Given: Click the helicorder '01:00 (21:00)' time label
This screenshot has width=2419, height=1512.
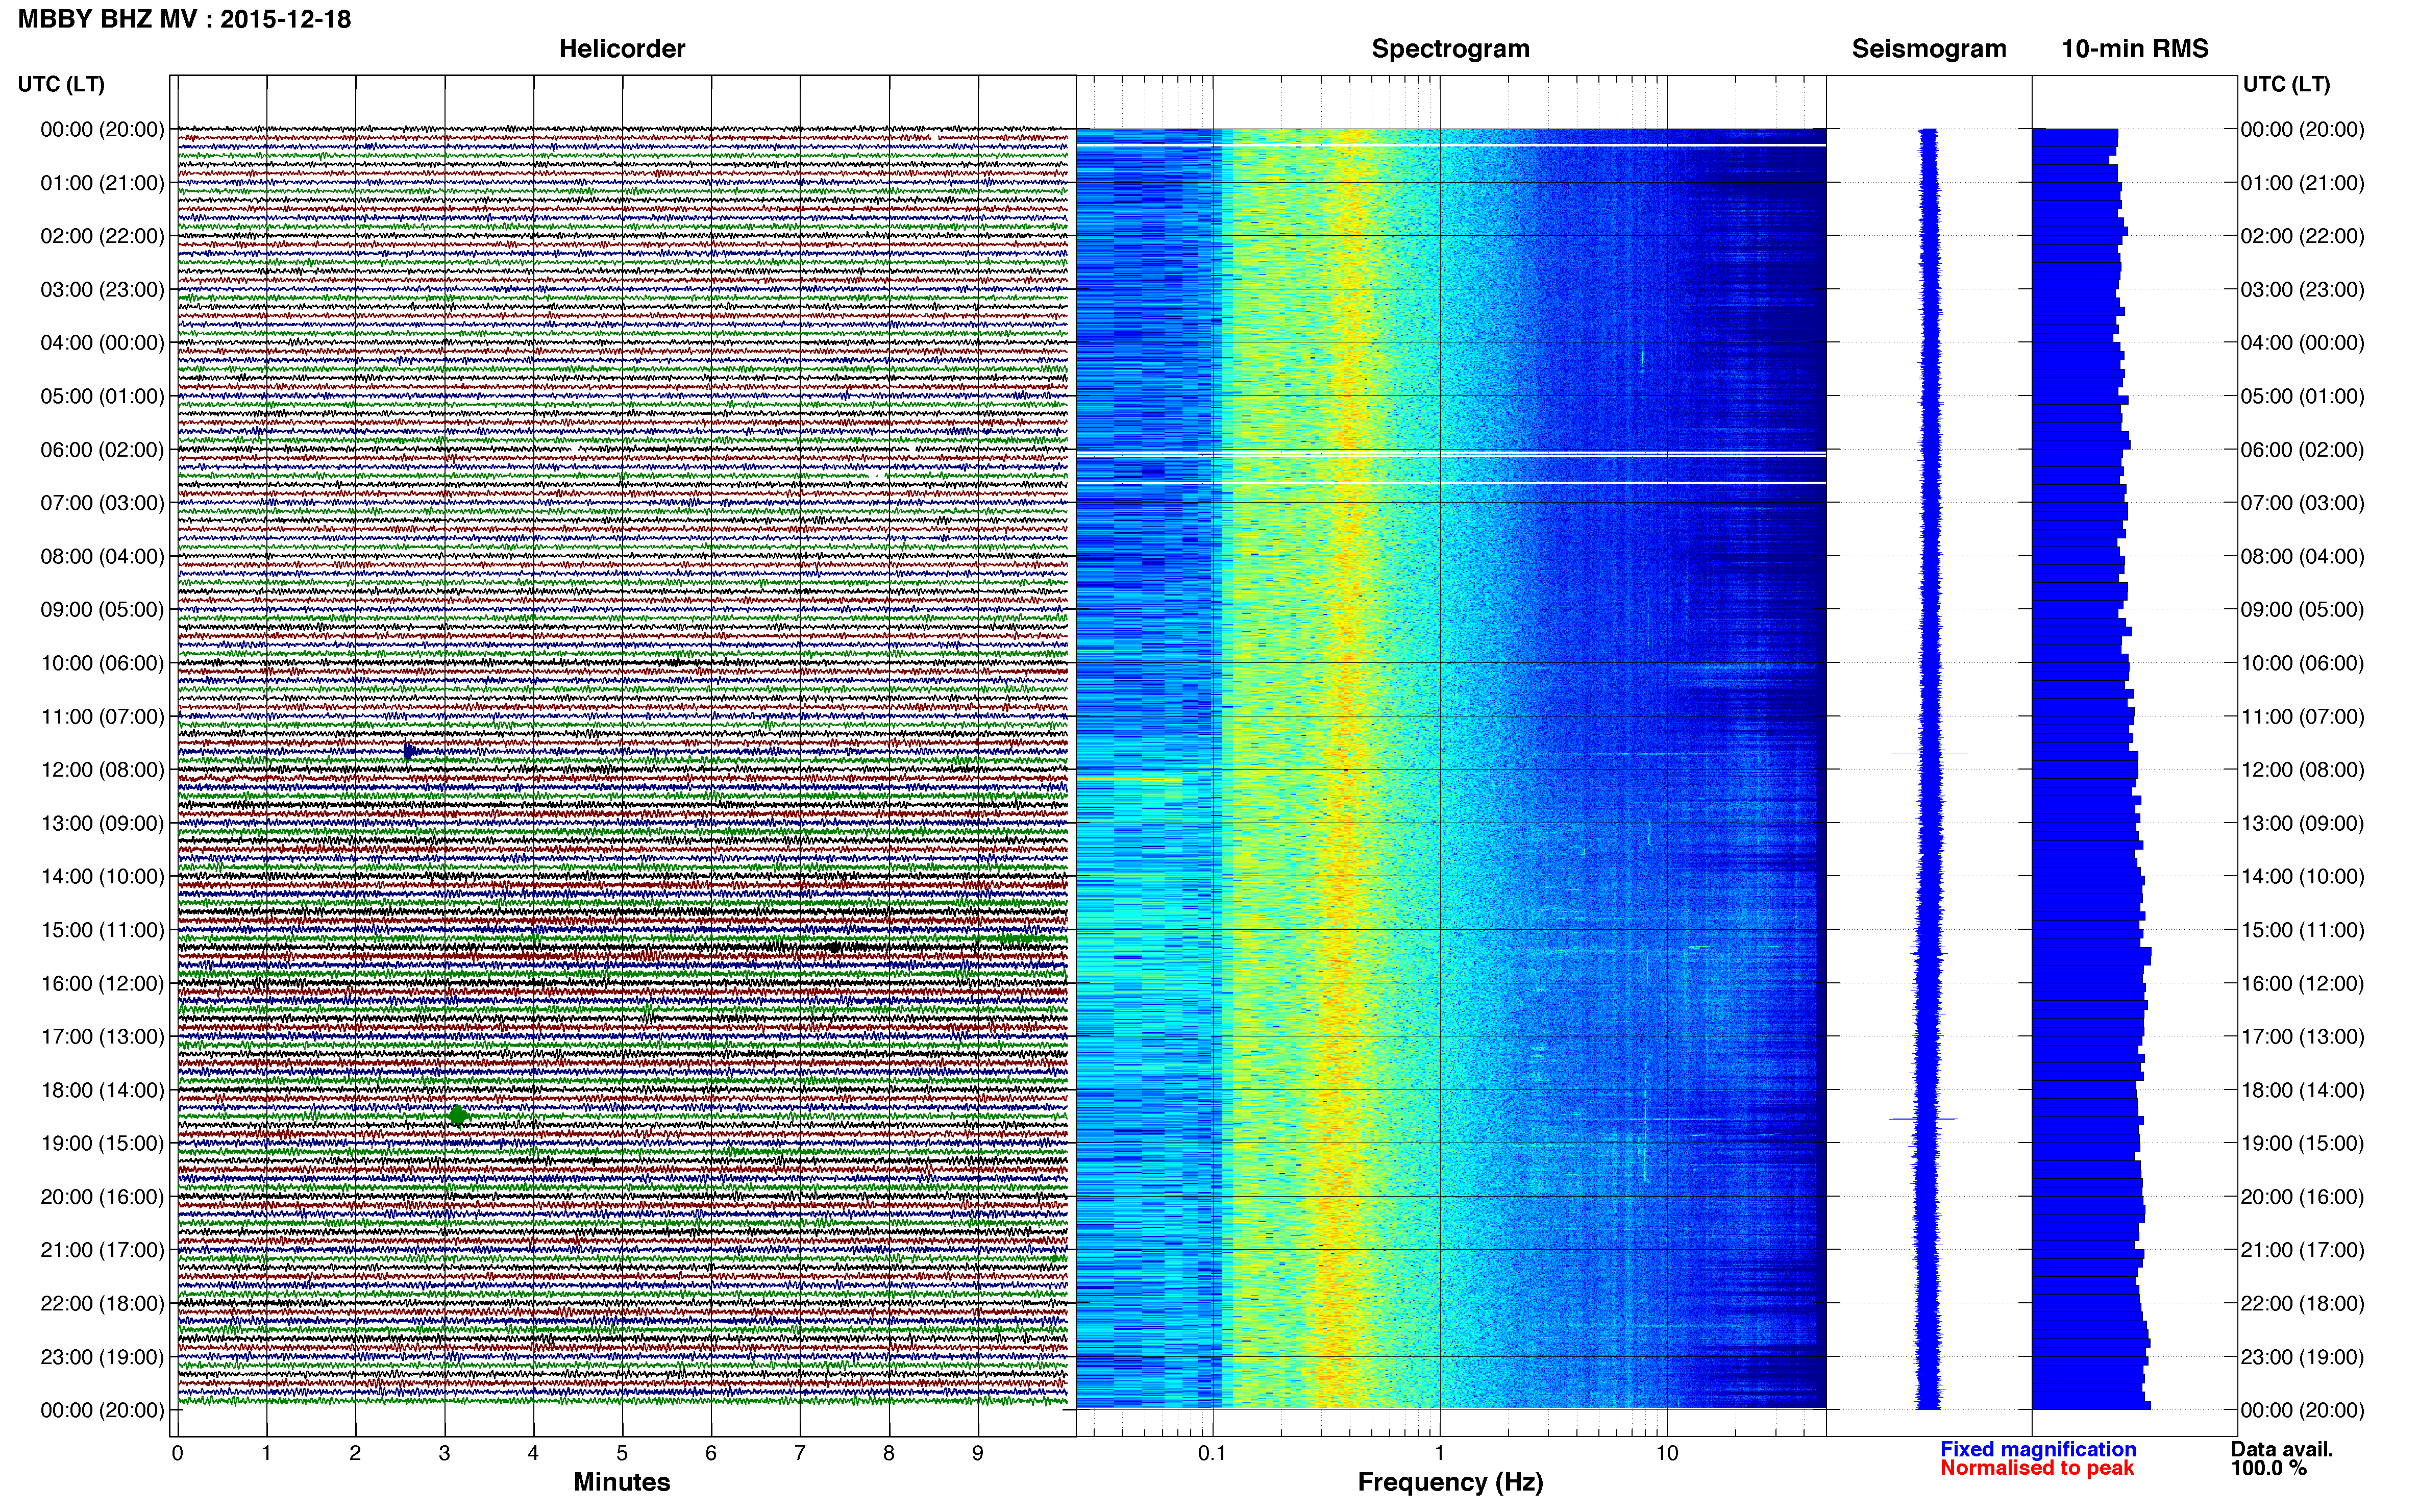Looking at the screenshot, I should (102, 183).
